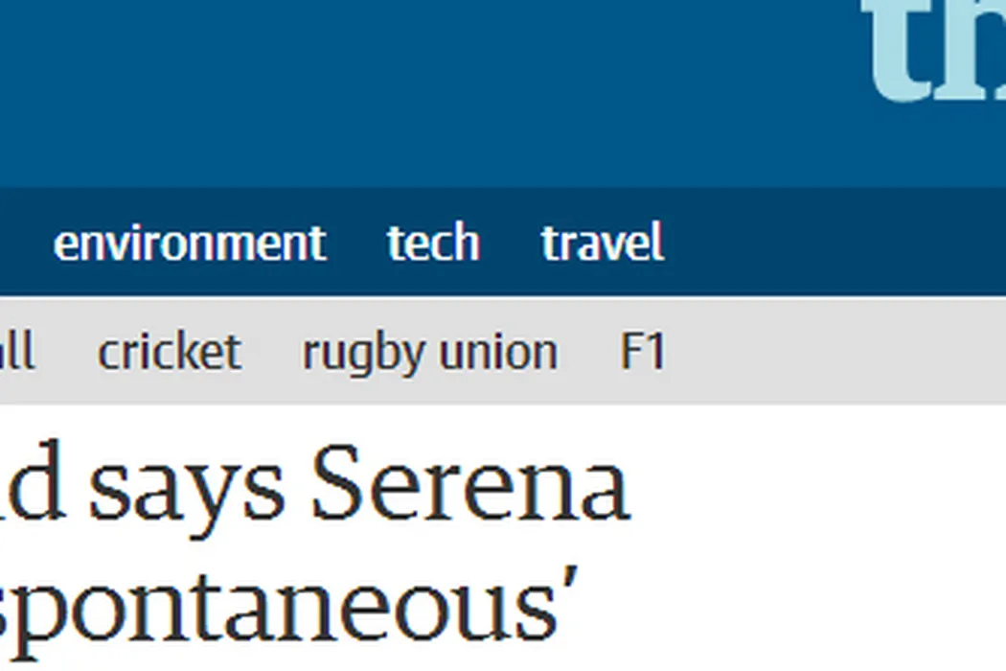Viewport: 1006px width, 671px height.
Task: Click the cut-off football link before cricket
Action: tap(16, 352)
